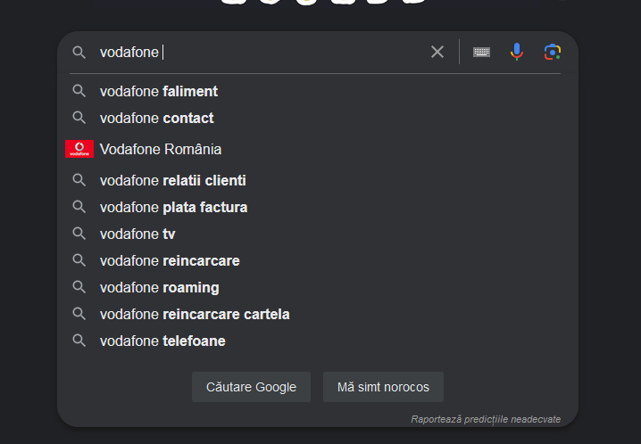Select the 'vodafone tv' suggestion
The width and height of the screenshot is (641, 444).
[137, 234]
